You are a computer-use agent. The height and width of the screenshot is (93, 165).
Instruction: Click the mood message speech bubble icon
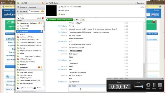[60, 7]
